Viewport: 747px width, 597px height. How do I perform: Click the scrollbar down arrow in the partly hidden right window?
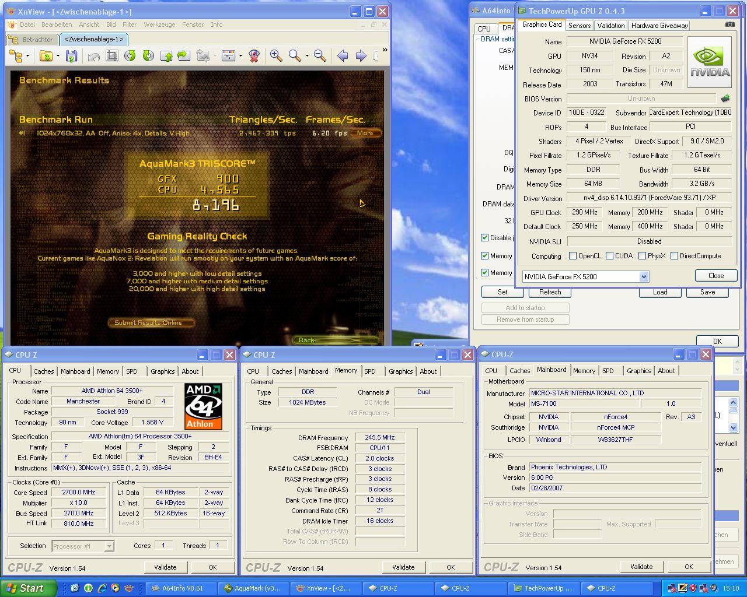click(734, 427)
